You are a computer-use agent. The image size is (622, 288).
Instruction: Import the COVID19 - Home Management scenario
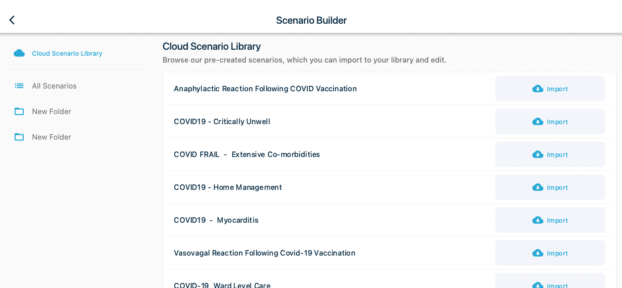(x=550, y=187)
